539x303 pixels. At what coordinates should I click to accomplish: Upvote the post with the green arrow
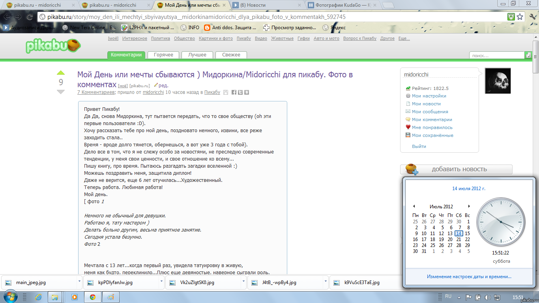coord(60,73)
